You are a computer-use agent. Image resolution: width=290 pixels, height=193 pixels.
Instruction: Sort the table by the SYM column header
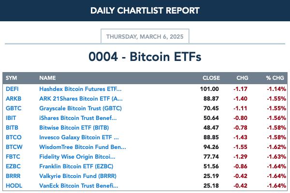tap(11, 78)
